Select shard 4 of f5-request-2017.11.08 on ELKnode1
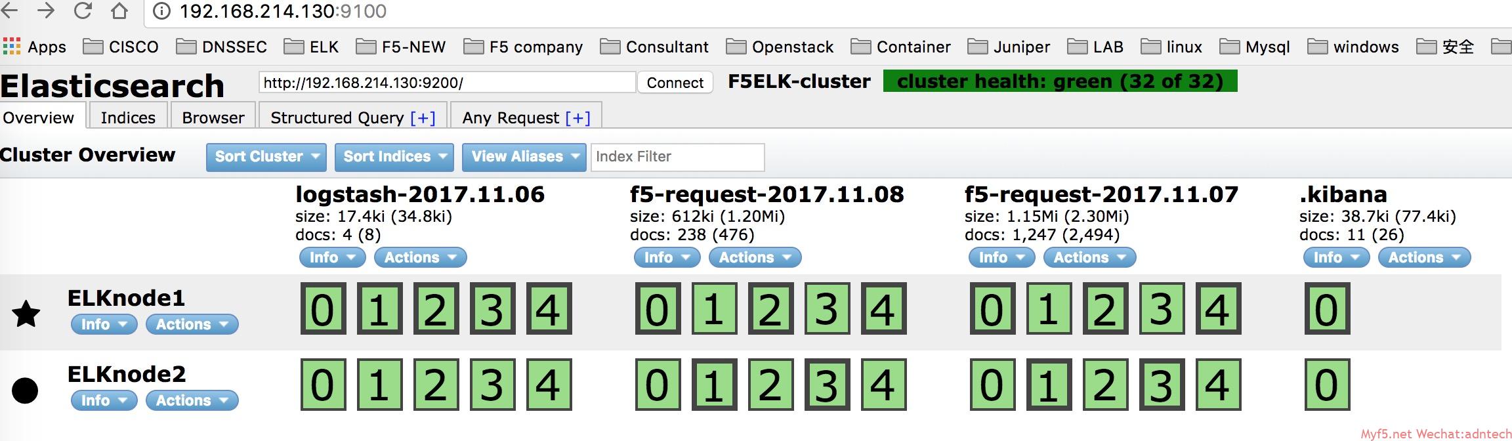This screenshot has width=1512, height=441. point(883,308)
